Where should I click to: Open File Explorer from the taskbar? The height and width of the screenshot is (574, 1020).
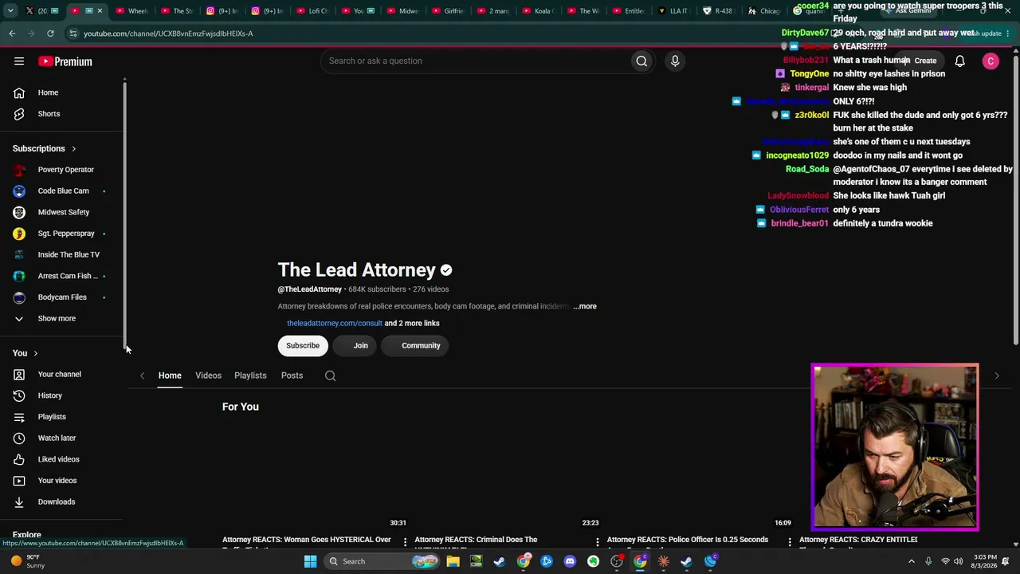(x=453, y=561)
